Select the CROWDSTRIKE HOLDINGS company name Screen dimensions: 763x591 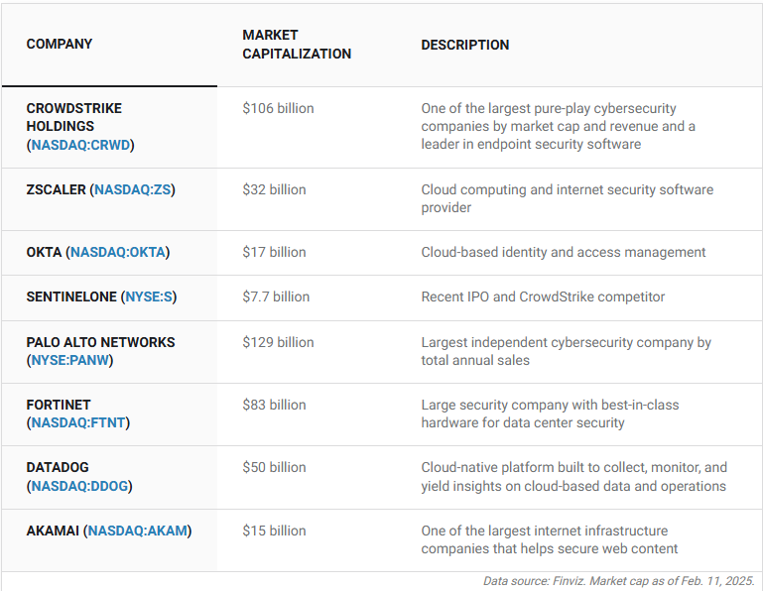[74, 117]
